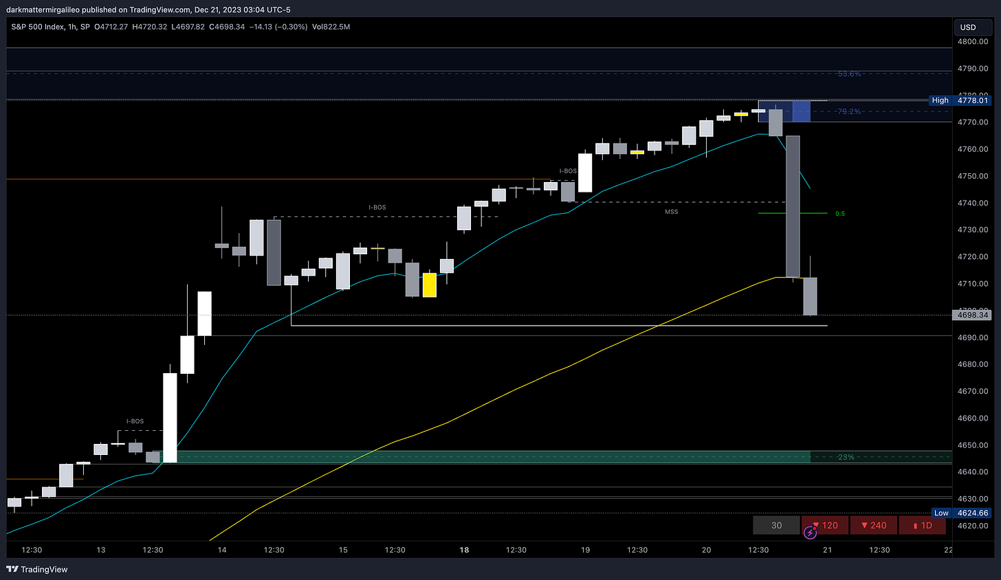Click date 19 on the time axis

point(585,550)
